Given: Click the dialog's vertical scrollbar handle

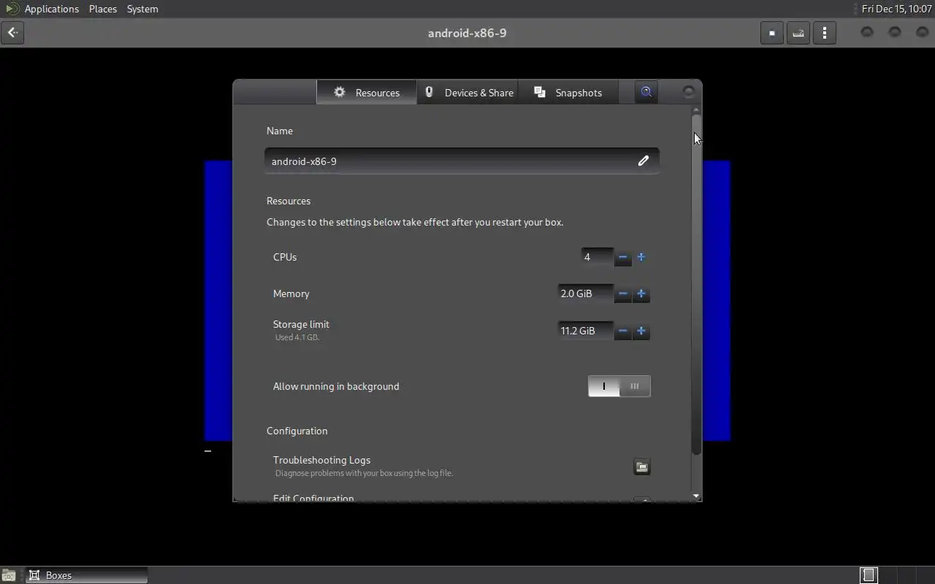Looking at the screenshot, I should (x=696, y=285).
